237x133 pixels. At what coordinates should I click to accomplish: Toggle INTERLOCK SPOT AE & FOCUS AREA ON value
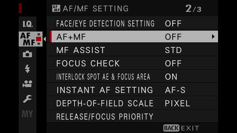tap(171, 77)
